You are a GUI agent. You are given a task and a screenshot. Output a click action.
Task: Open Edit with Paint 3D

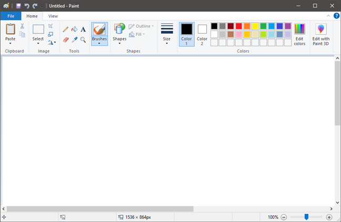320,34
